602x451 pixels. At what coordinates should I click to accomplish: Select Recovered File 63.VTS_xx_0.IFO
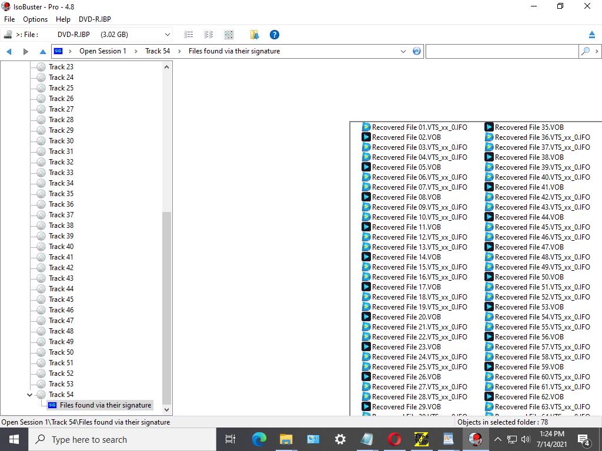tap(542, 406)
